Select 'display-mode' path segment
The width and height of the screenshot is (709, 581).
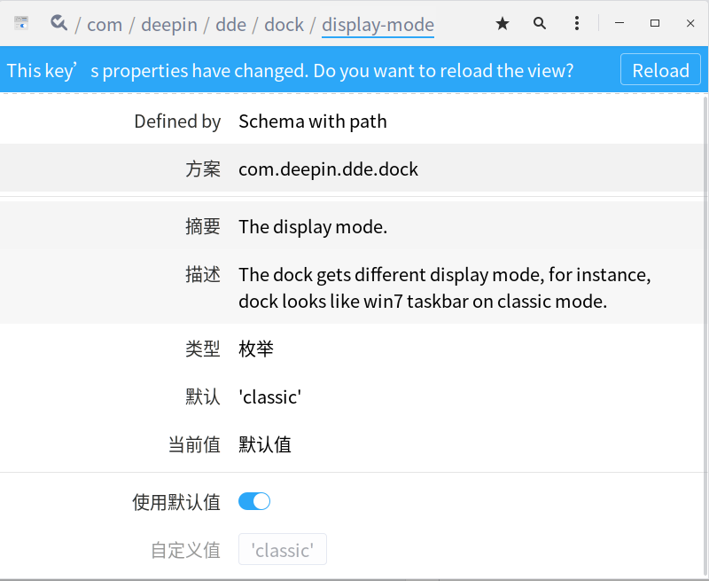[378, 26]
